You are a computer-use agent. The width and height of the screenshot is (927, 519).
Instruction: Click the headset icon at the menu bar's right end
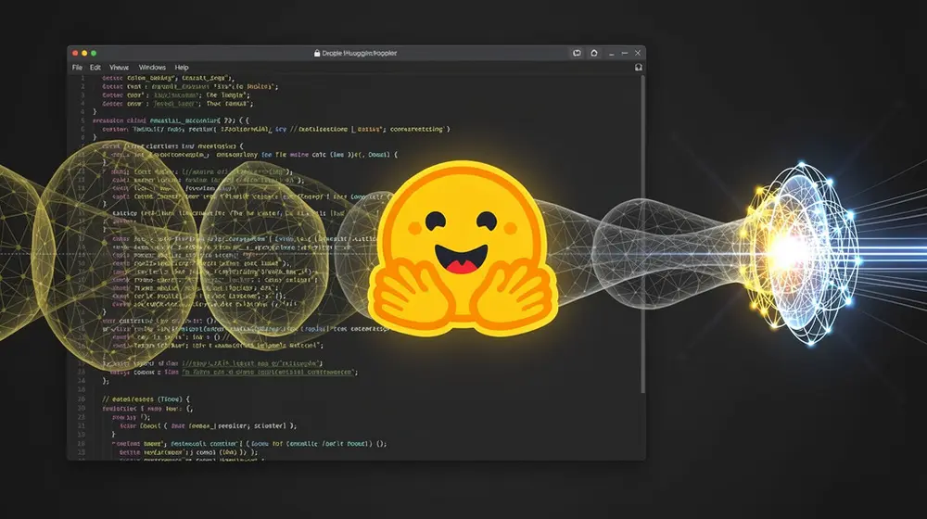(639, 68)
